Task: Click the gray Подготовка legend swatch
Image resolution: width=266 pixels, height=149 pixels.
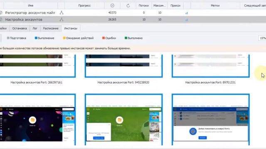Action: 8,38
